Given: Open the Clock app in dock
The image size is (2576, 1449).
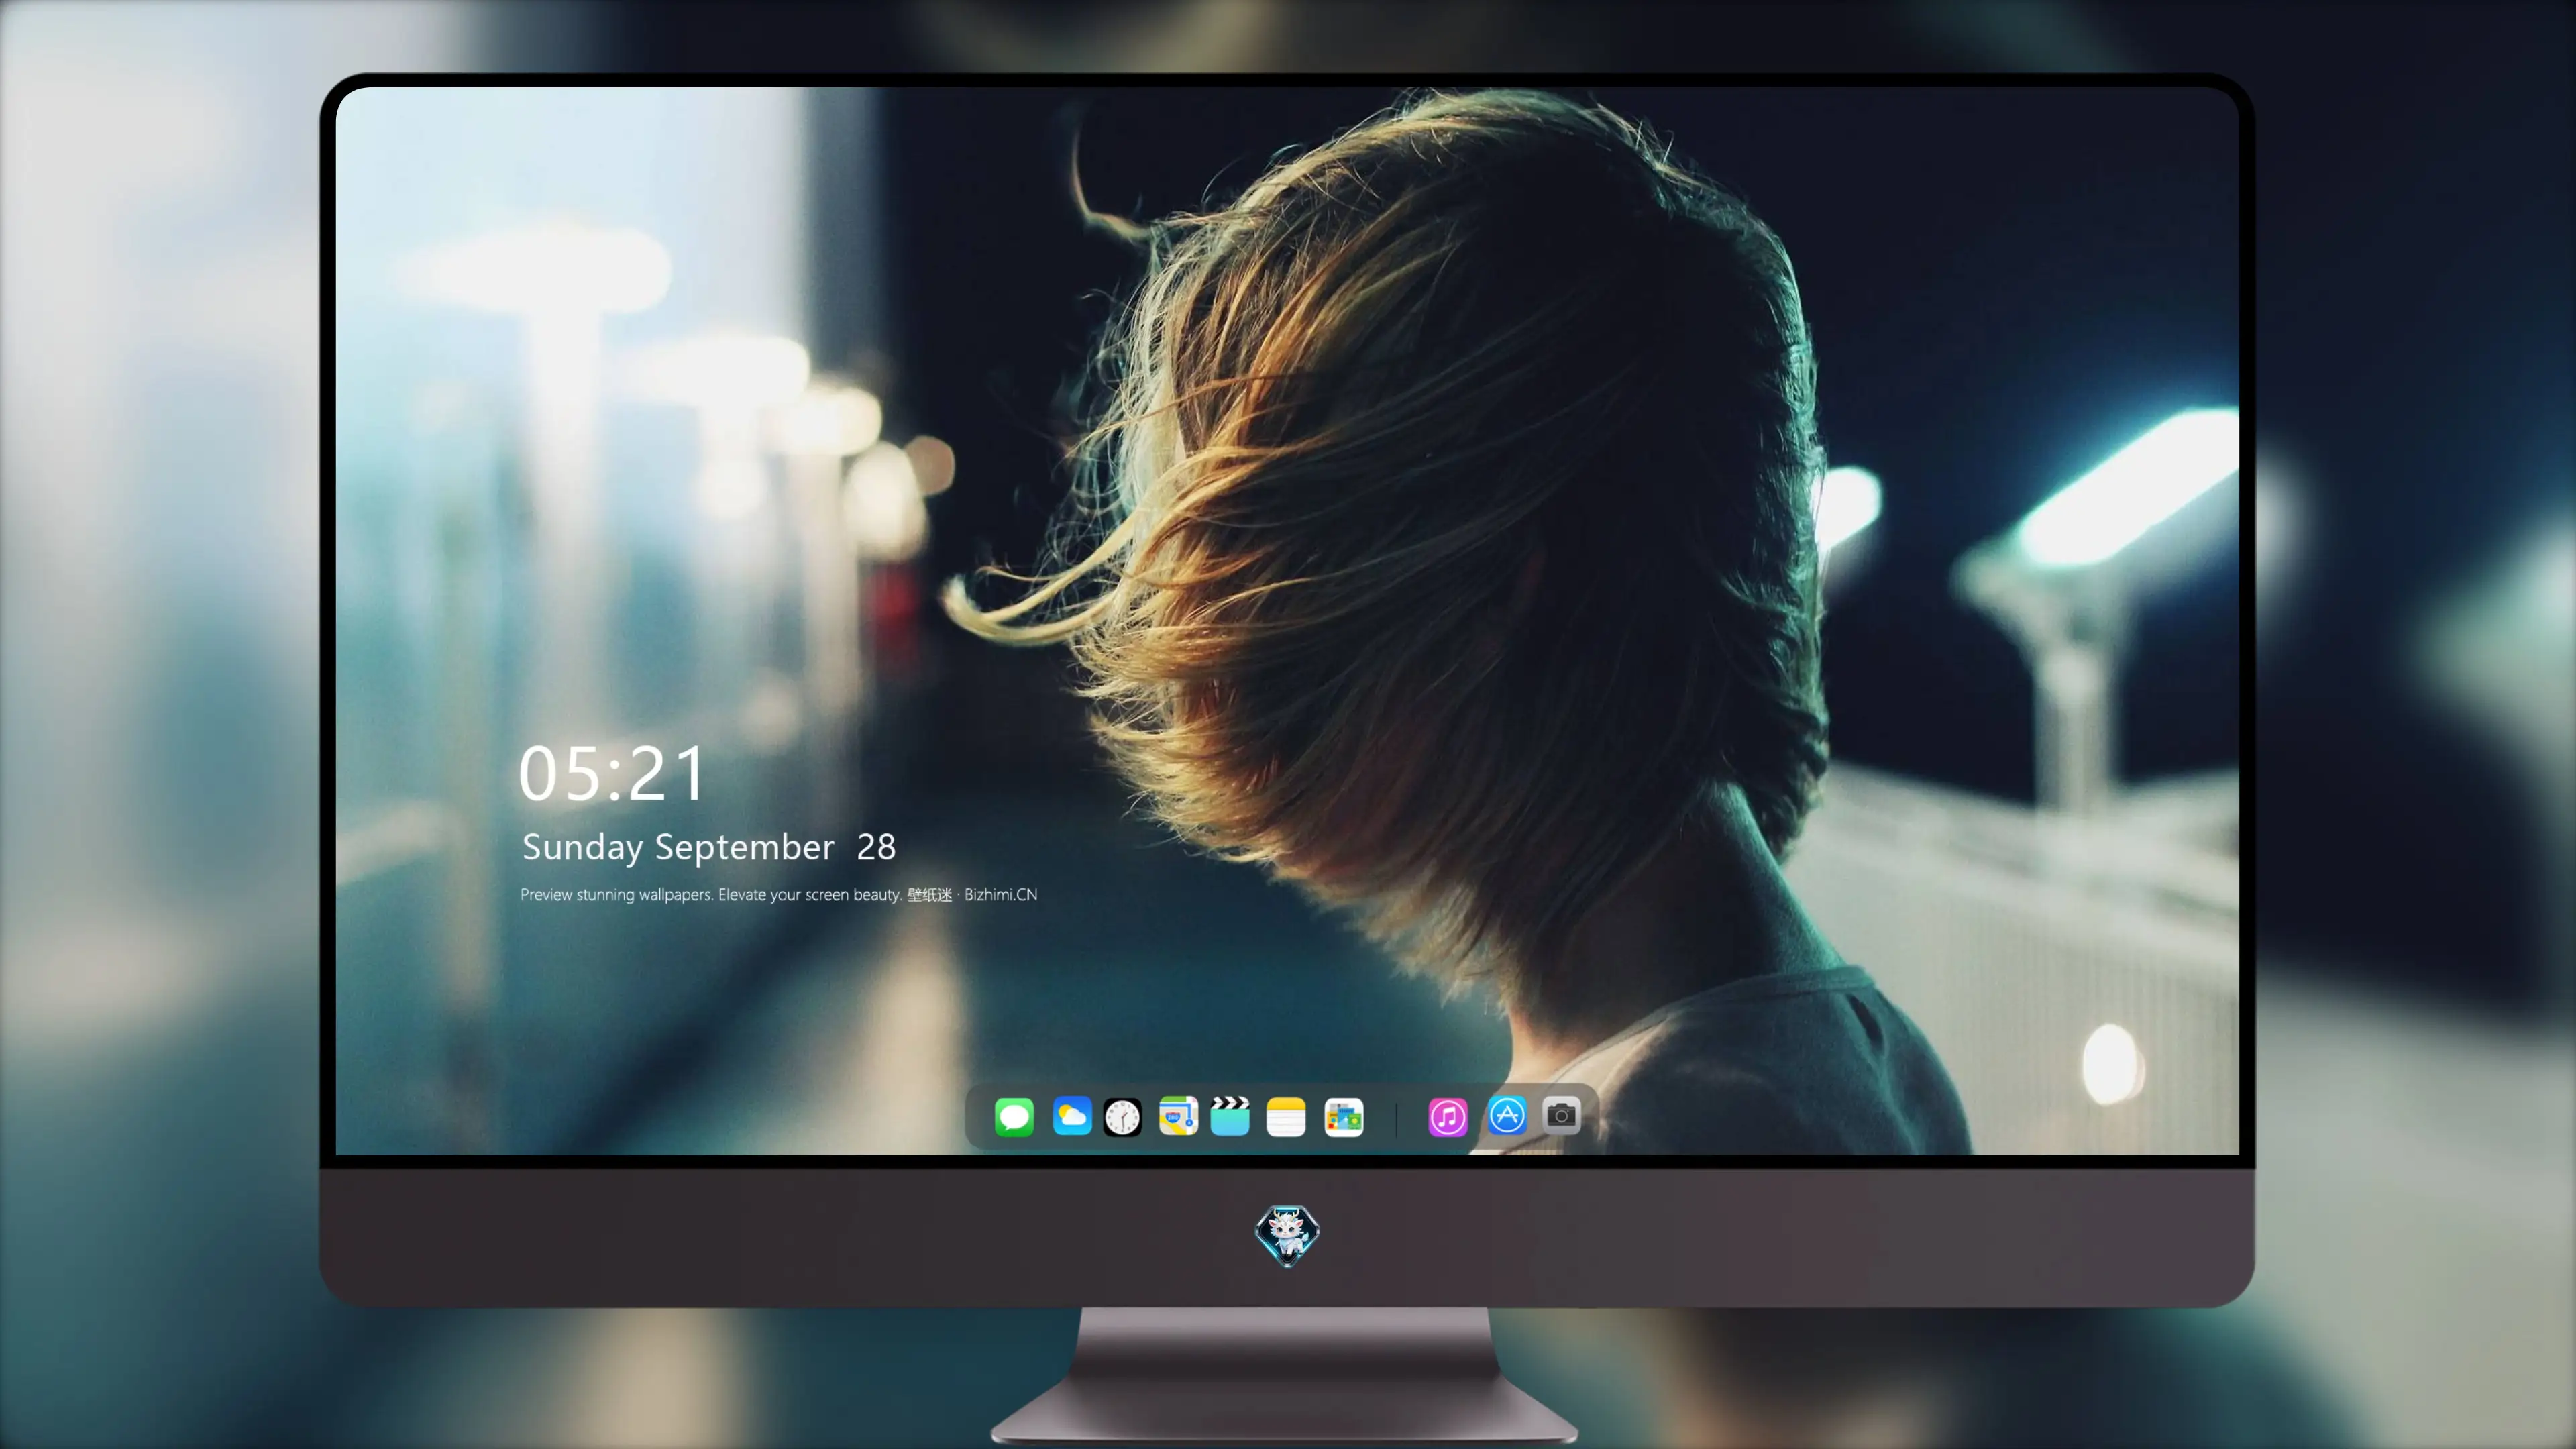Looking at the screenshot, I should [x=1122, y=1117].
